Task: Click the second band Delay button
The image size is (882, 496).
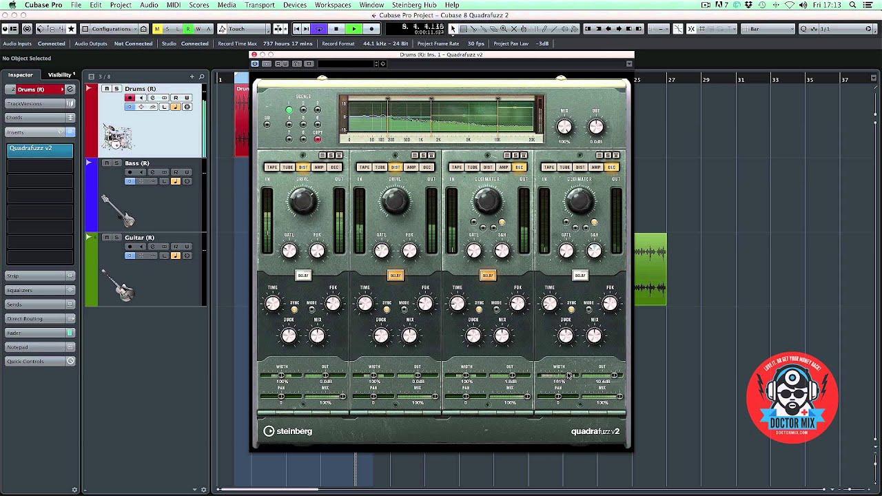Action: coord(396,276)
